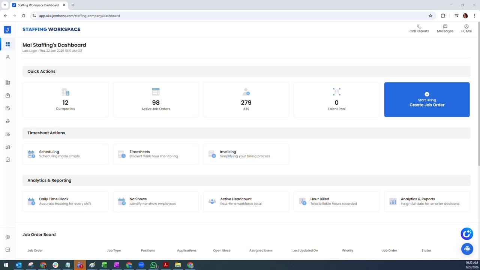The height and width of the screenshot is (270, 480).
Task: Open the person profile icon in sidebar
Action: click(x=7, y=57)
